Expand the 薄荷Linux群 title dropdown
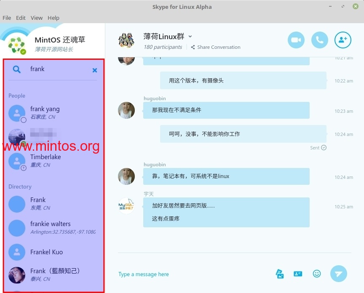This screenshot has height=293, width=364. point(190,37)
